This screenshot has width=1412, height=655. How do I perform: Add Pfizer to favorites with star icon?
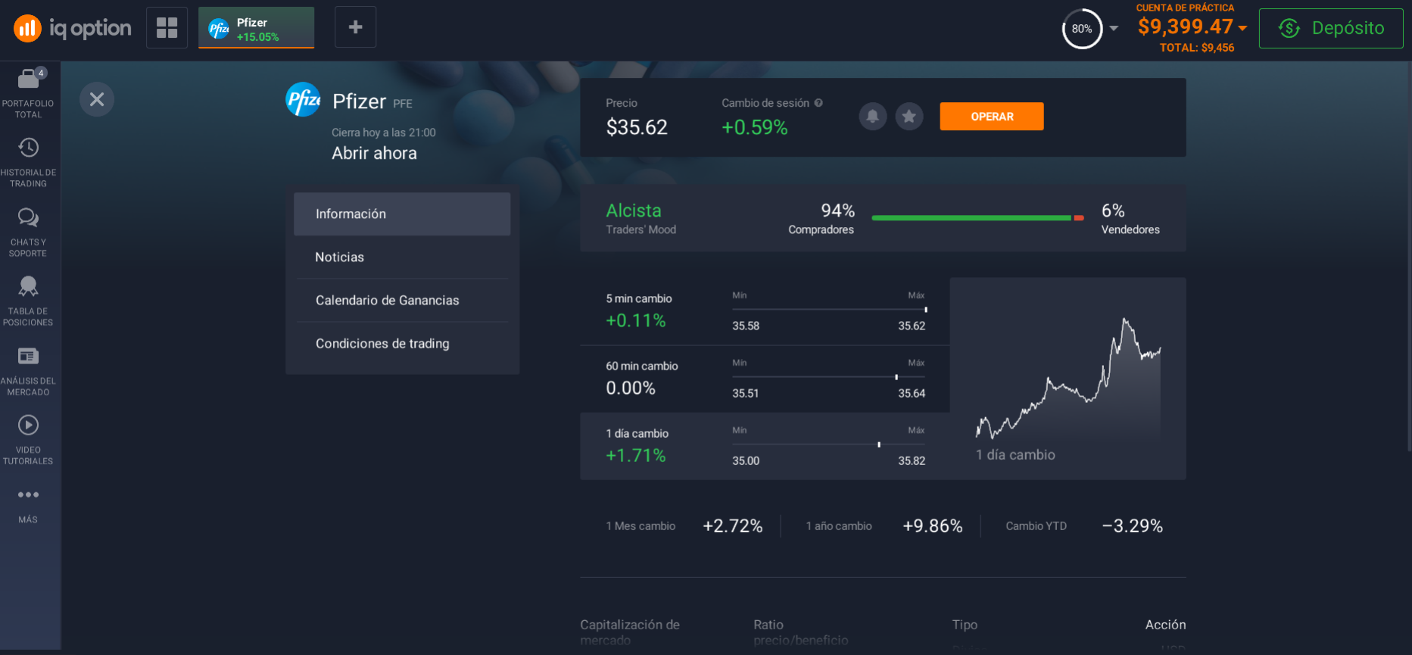pos(909,117)
